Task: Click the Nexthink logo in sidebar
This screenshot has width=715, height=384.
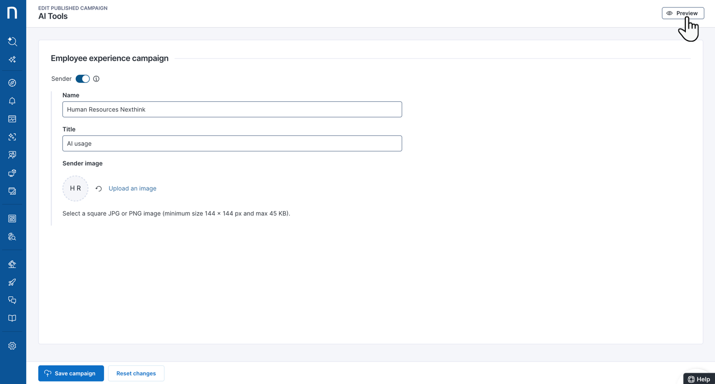Action: click(x=13, y=13)
